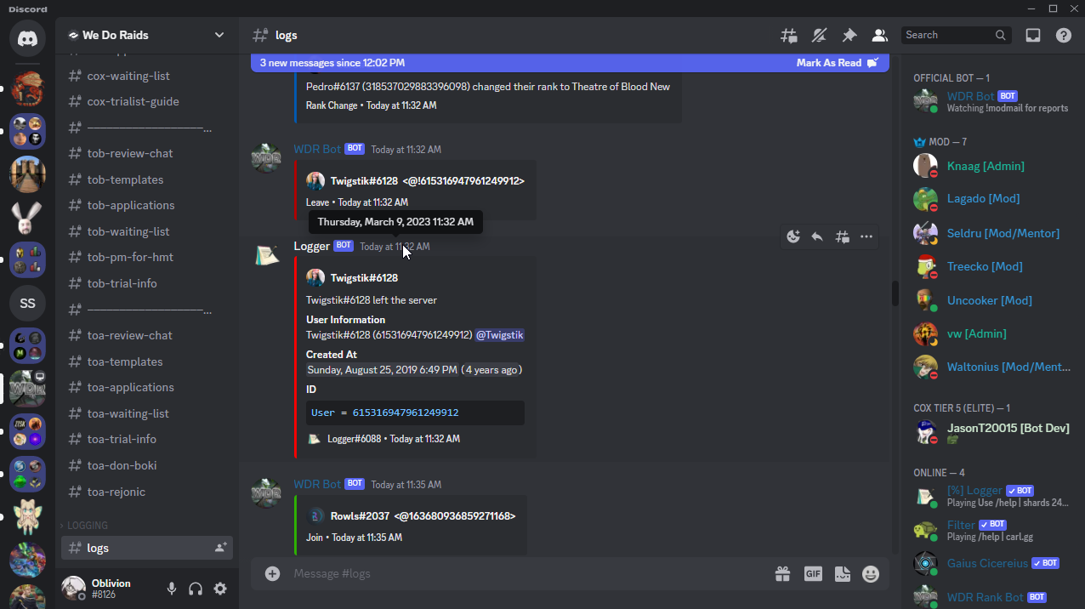Open help question mark icon
Viewport: 1085px width, 609px height.
1064,35
